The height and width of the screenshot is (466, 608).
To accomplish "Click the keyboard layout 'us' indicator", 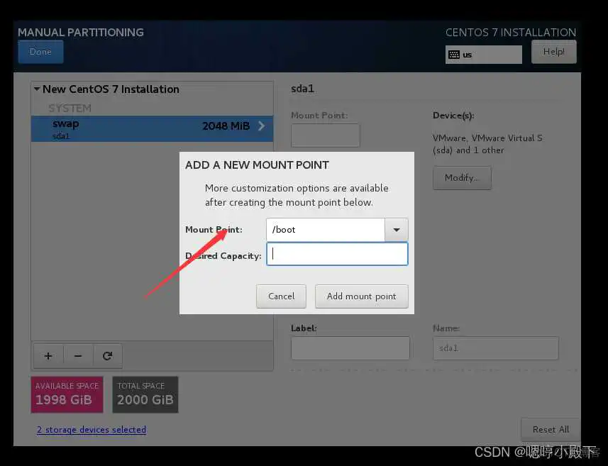I will click(483, 55).
